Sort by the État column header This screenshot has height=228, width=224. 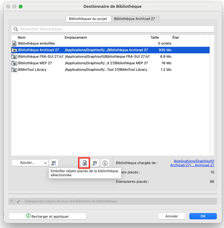[176, 37]
